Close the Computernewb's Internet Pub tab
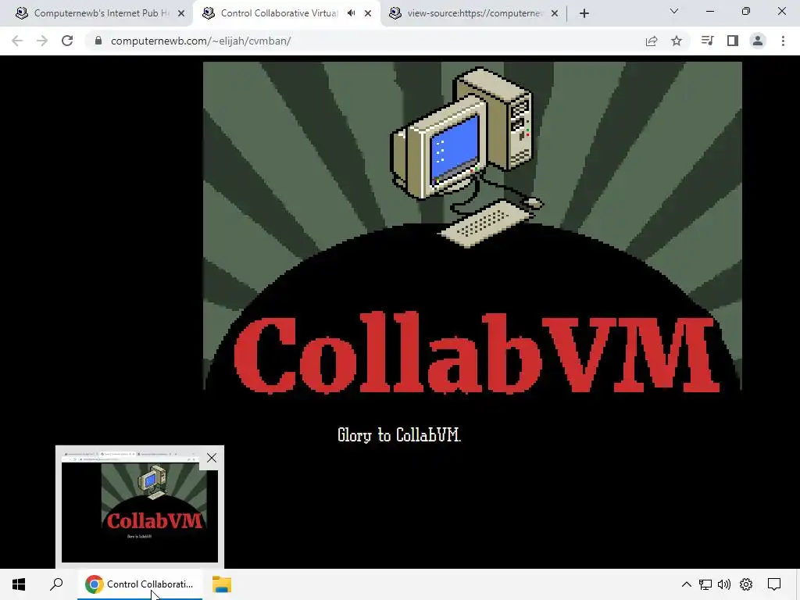This screenshot has width=800, height=600. 181,13
